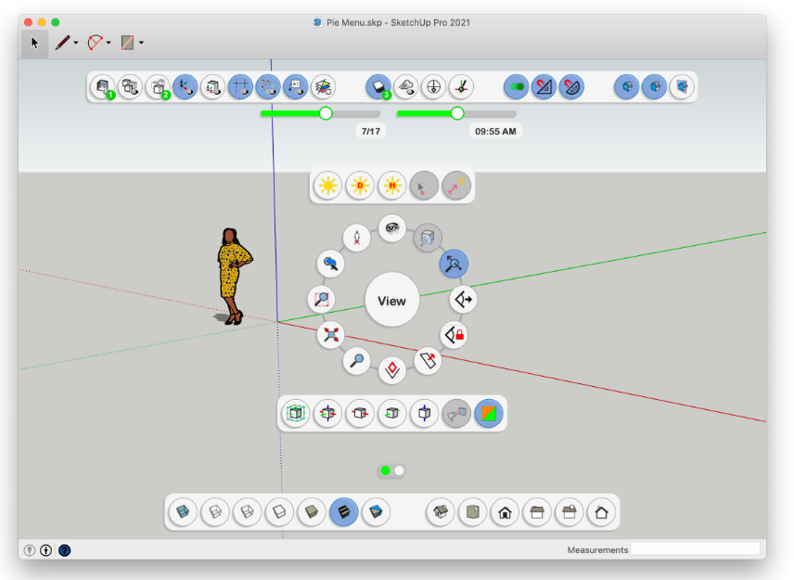
Task: Toggle the fog cloud icon
Action: (x=406, y=86)
